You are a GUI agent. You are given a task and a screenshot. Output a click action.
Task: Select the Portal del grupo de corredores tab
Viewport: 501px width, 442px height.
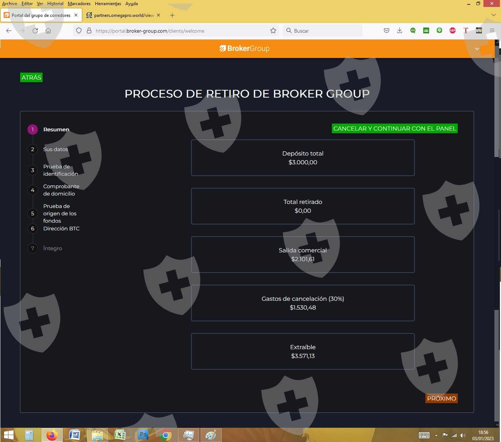[x=41, y=15]
